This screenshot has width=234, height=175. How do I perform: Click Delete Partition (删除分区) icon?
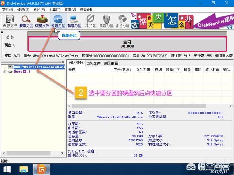106,21
